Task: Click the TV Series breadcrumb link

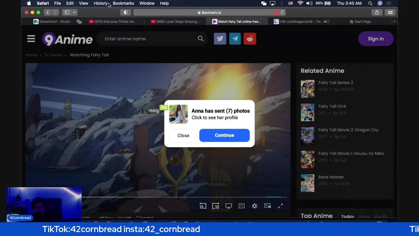Action: click(x=53, y=55)
